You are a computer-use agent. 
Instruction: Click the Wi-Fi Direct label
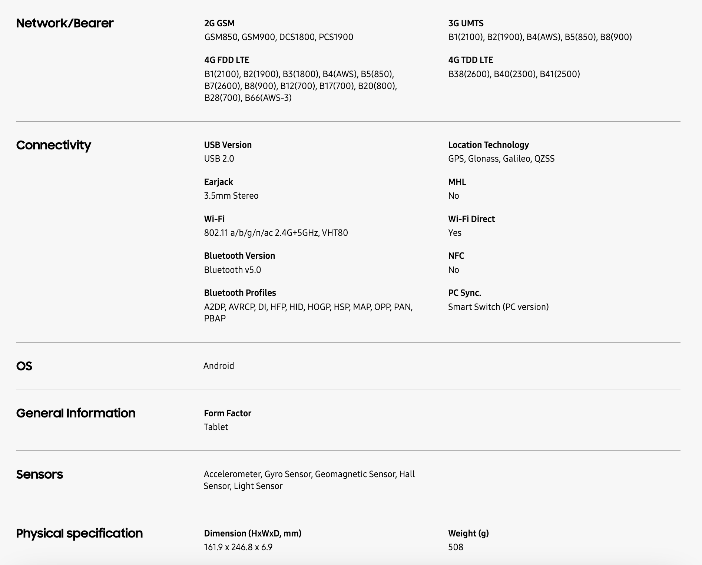tap(471, 219)
